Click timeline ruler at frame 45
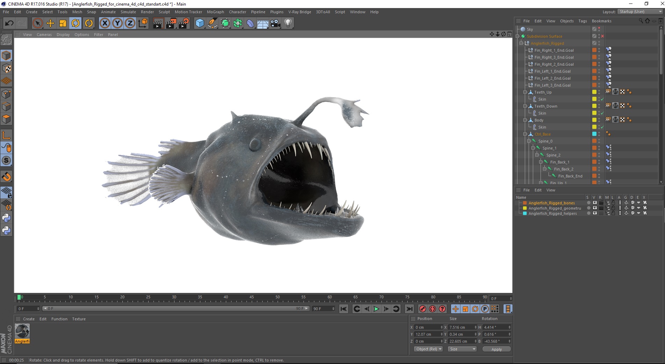 tap(252, 298)
